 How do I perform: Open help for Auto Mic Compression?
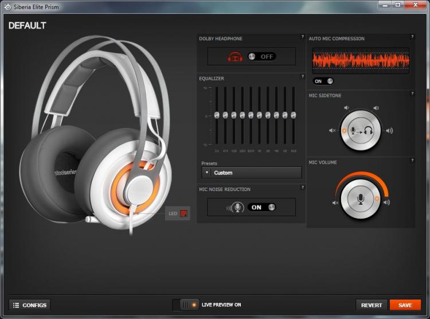pos(412,37)
